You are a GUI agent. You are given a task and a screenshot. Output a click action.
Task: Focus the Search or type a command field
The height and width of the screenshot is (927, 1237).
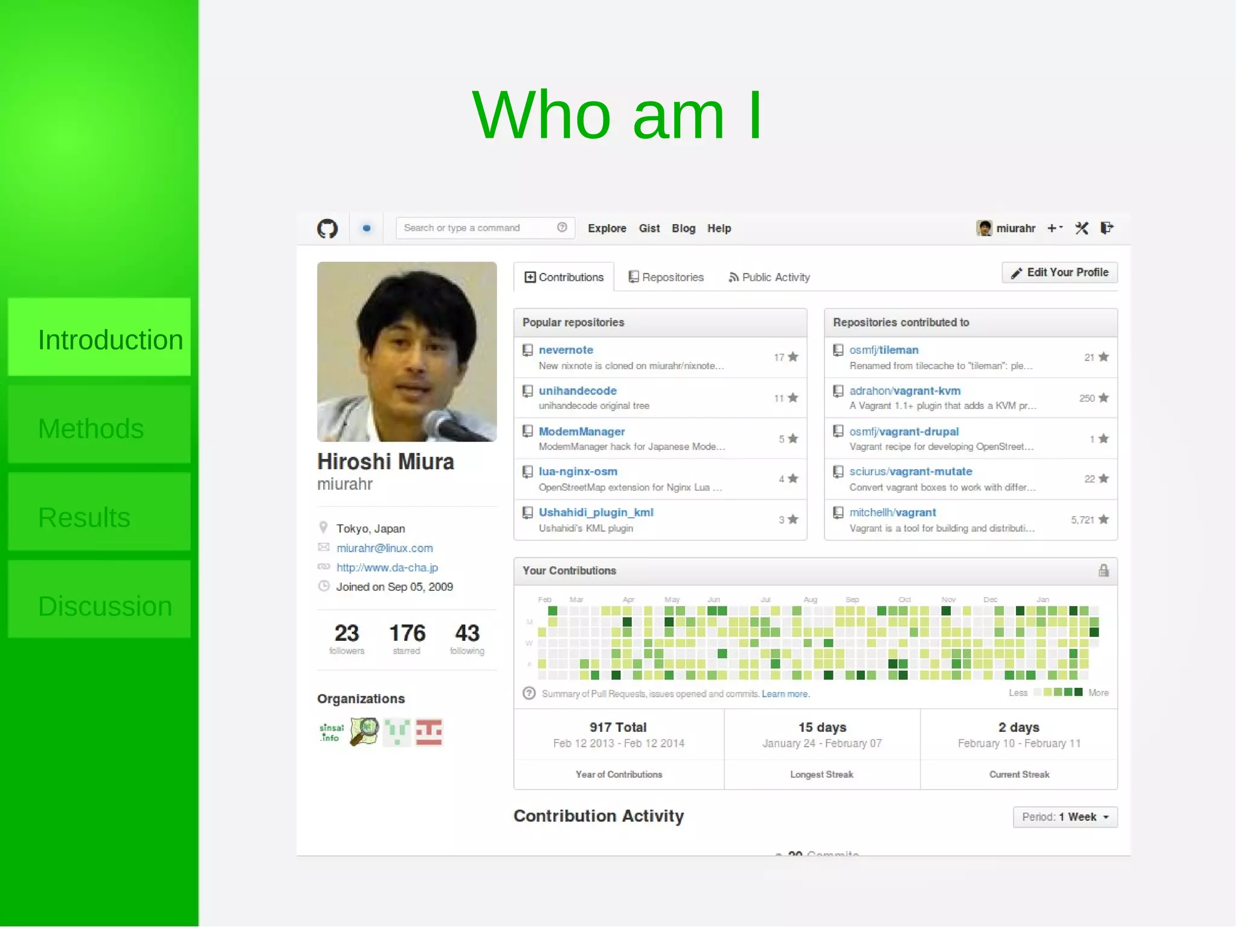(x=477, y=228)
